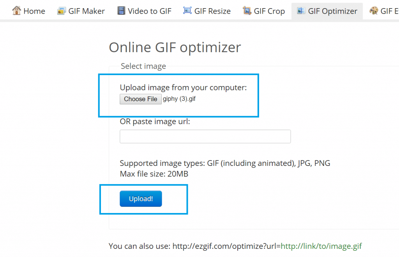Click the GIF Maker icon
Viewport: 399px width, 257px height.
(61, 11)
